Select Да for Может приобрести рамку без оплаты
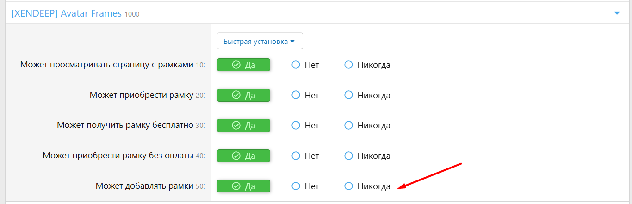The width and height of the screenshot is (632, 204). [x=243, y=156]
